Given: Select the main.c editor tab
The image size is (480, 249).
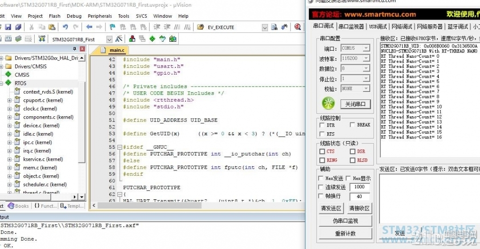Looking at the screenshot, I should click(x=113, y=50).
